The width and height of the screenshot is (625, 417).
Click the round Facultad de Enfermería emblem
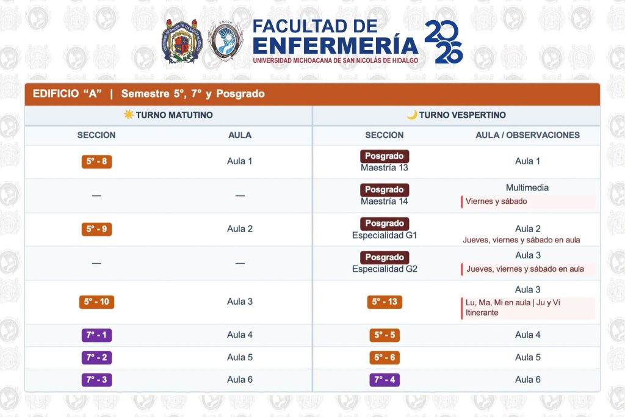226,41
